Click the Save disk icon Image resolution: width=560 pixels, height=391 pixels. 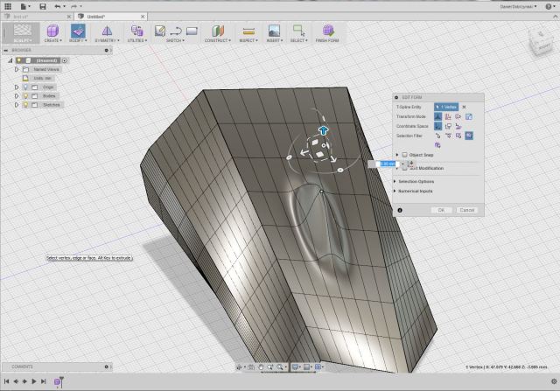click(43, 6)
